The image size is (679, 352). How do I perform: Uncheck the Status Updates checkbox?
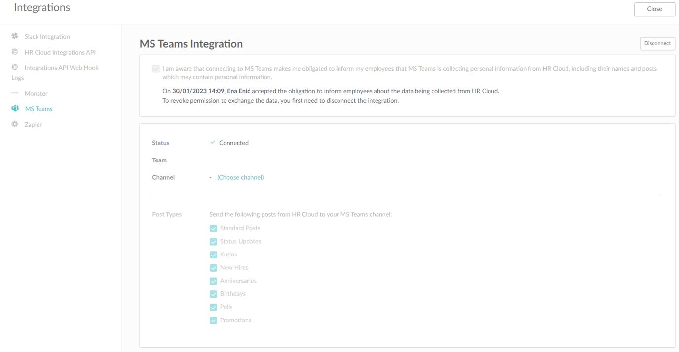click(x=213, y=242)
